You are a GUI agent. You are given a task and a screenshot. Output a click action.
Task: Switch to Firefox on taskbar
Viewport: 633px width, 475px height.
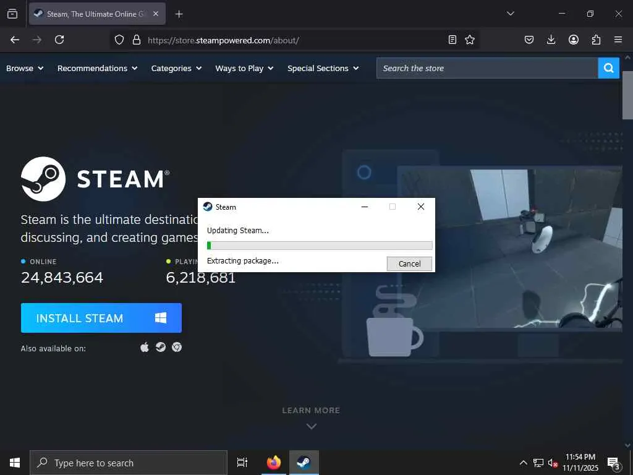pos(274,463)
